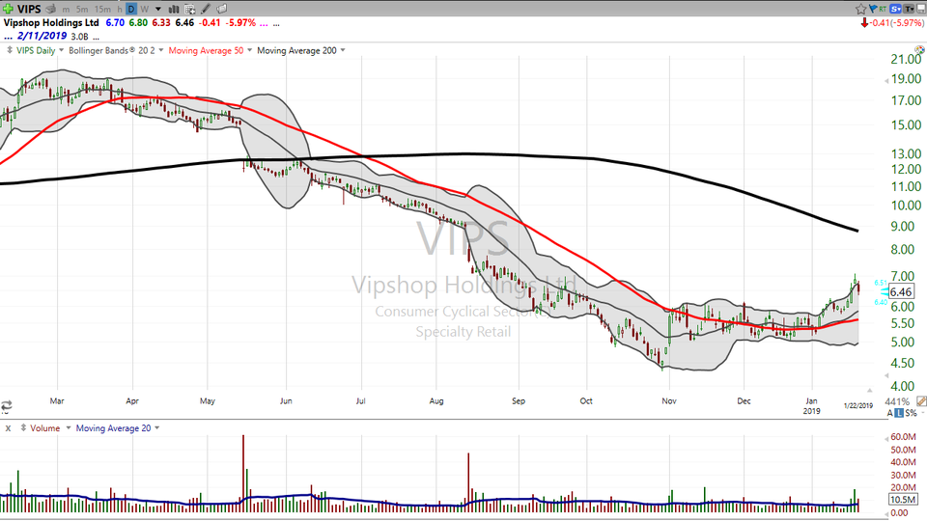The height and width of the screenshot is (521, 927).
Task: Click the small arrow near 4.50 price level
Action: (x=885, y=375)
